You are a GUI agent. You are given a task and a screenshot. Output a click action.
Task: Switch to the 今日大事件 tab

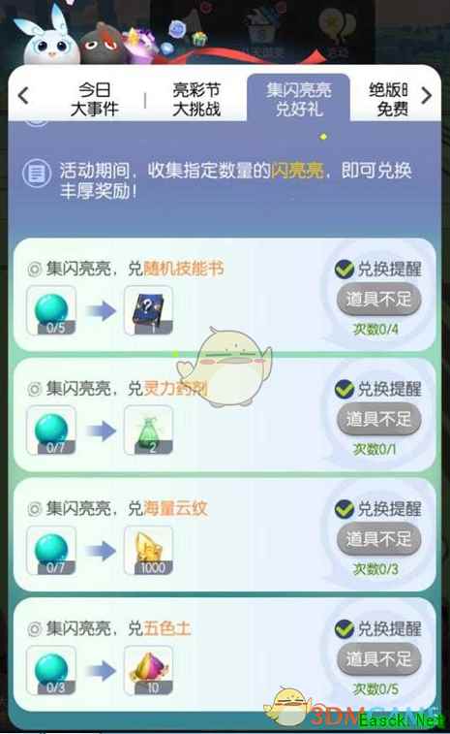pyautogui.click(x=94, y=99)
